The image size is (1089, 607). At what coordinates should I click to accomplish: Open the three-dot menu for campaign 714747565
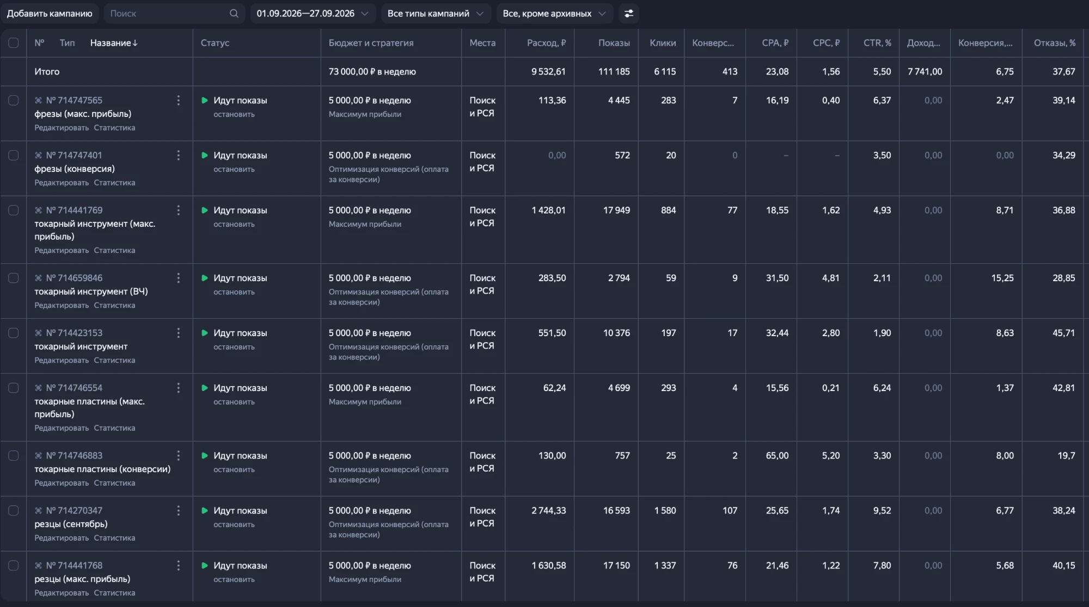click(x=178, y=101)
